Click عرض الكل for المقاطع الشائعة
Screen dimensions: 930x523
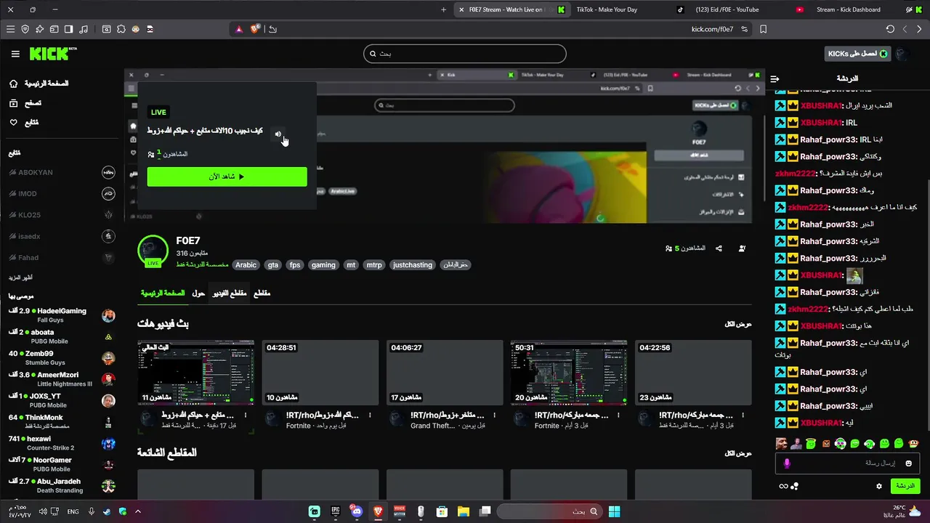(737, 453)
